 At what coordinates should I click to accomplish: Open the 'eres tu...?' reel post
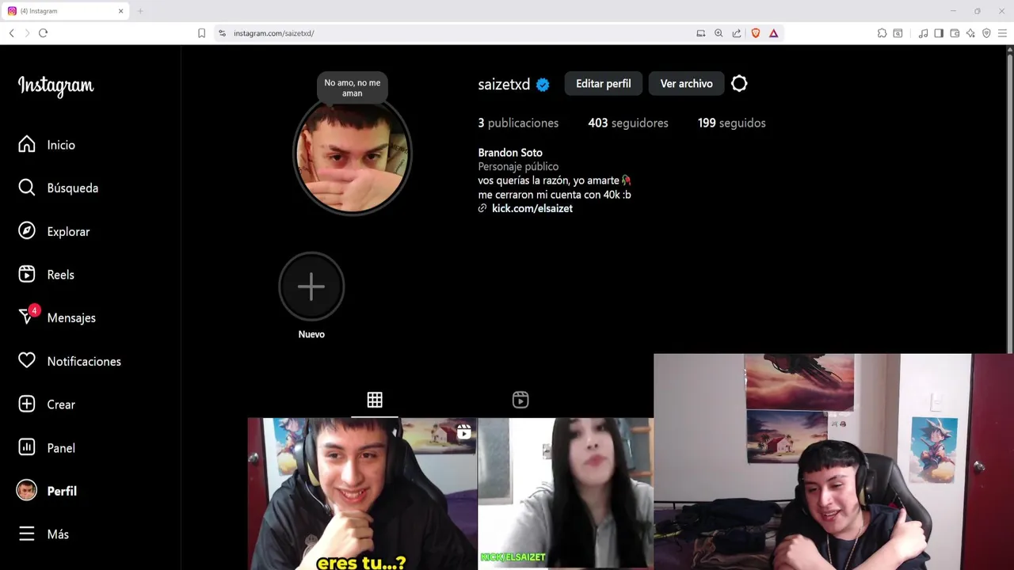tap(362, 494)
